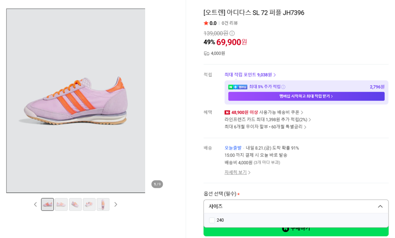
Task: Open 자세히 보기 shipping details link
Action: click(237, 172)
